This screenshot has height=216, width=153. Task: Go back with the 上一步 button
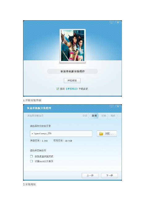point(90,175)
